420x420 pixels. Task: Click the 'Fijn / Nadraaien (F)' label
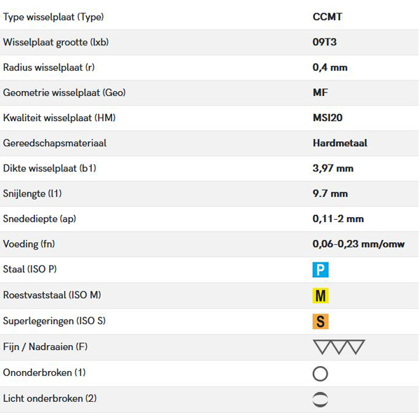click(45, 346)
